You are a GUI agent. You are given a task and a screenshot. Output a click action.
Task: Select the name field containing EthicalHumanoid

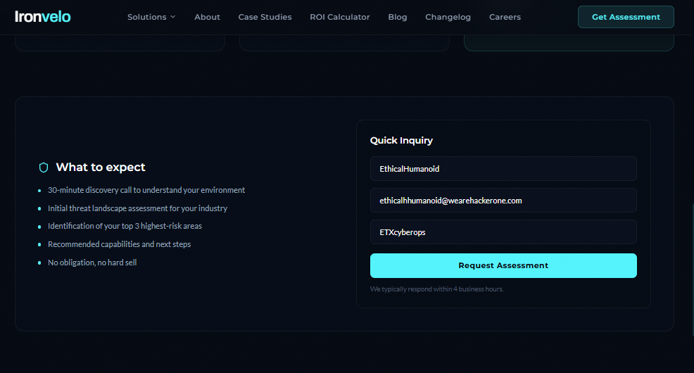(x=503, y=169)
